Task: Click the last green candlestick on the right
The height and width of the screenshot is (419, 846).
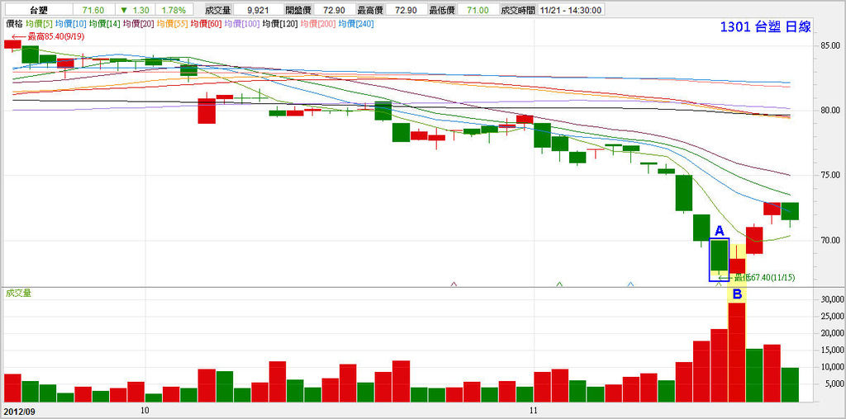Action: 790,211
